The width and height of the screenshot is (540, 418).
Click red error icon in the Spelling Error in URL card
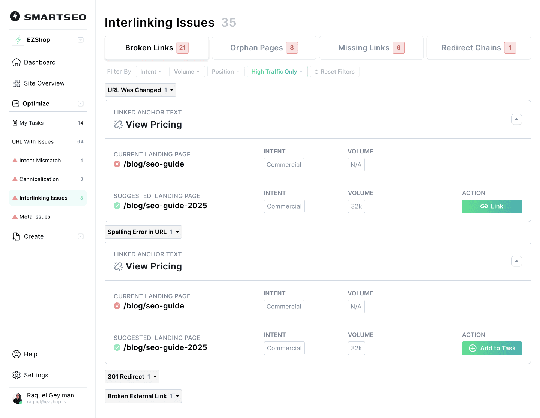[117, 306]
